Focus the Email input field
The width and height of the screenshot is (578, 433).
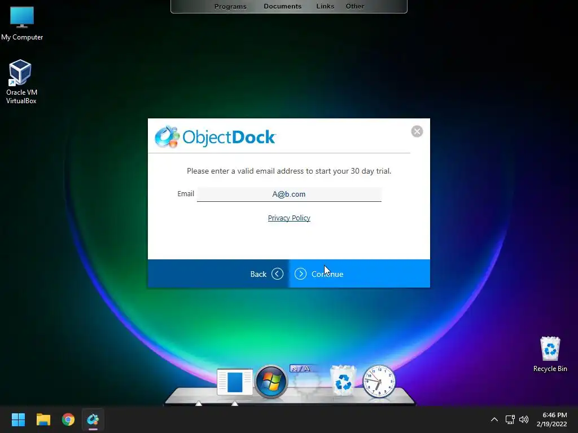[x=289, y=194]
